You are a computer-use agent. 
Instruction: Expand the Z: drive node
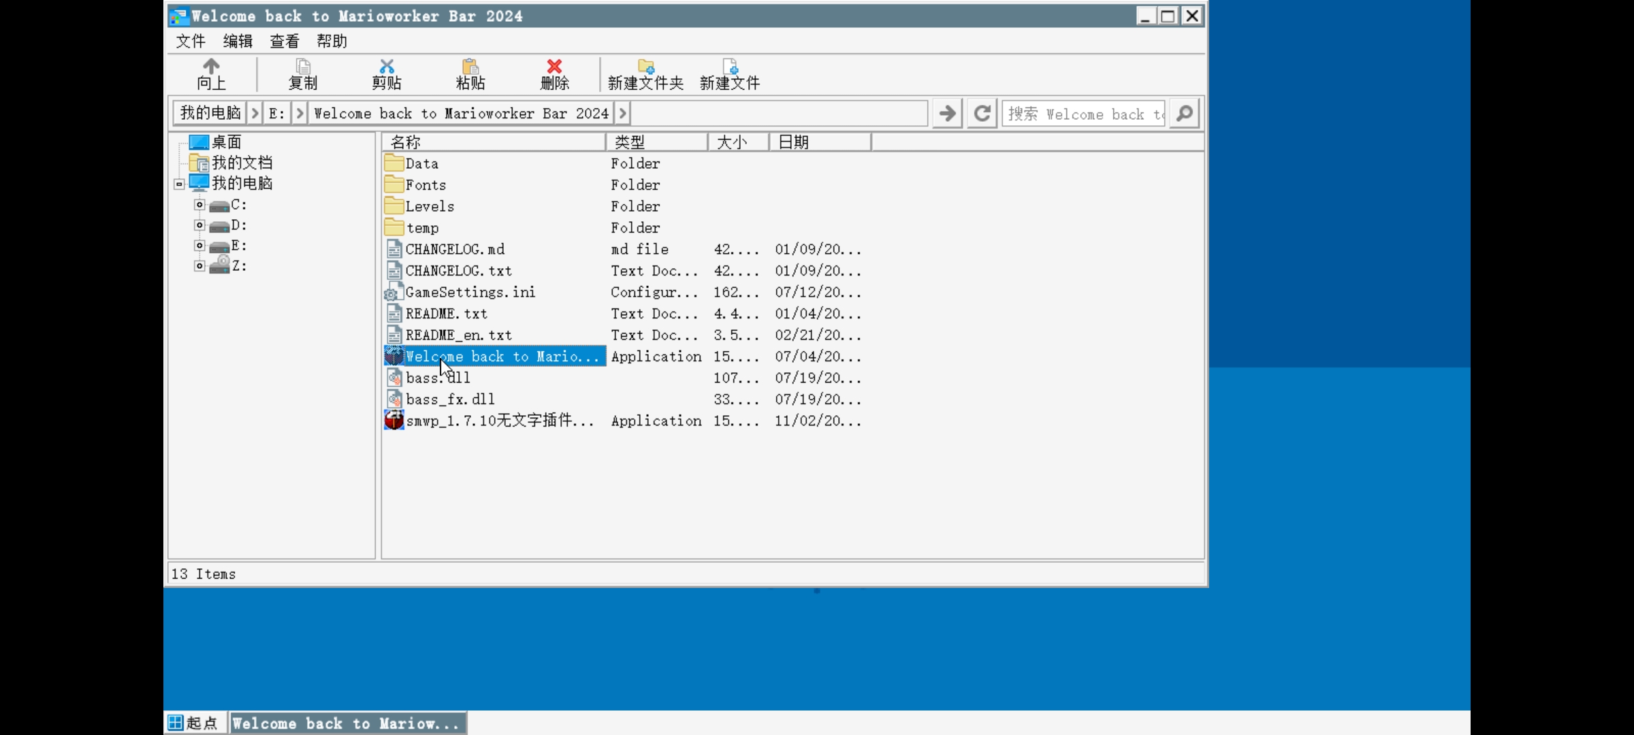pos(199,265)
